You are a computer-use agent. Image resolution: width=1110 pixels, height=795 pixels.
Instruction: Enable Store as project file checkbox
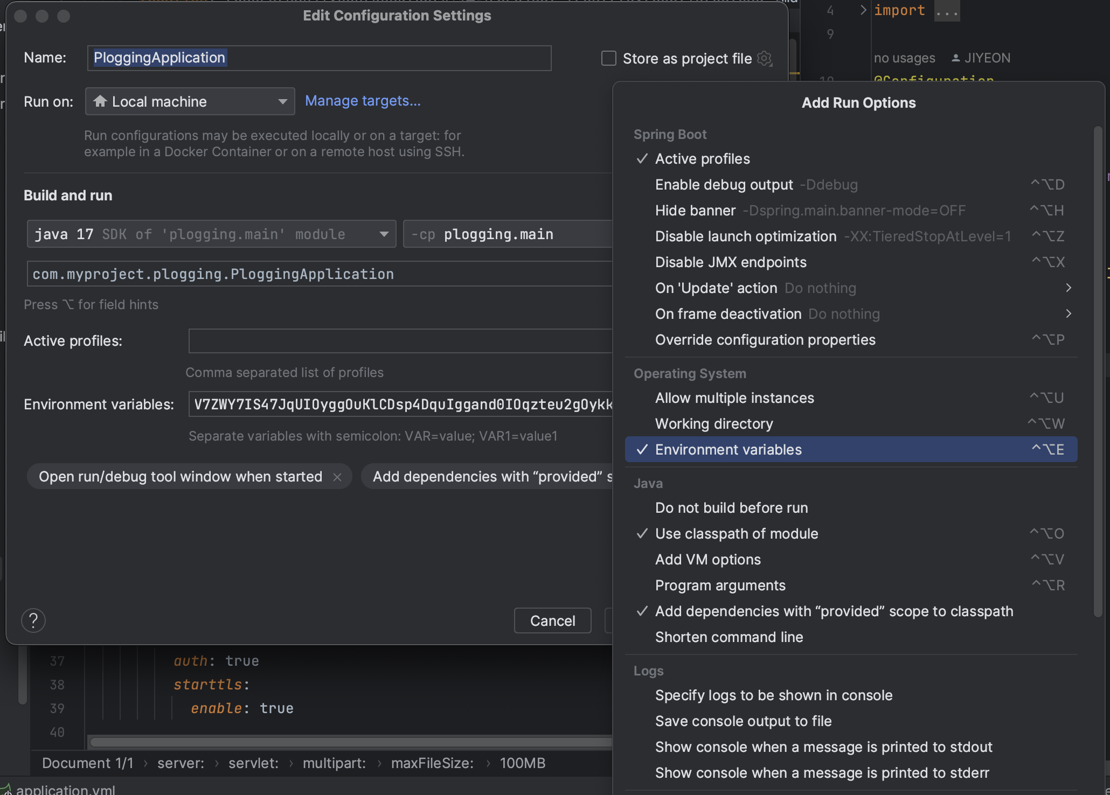point(609,58)
